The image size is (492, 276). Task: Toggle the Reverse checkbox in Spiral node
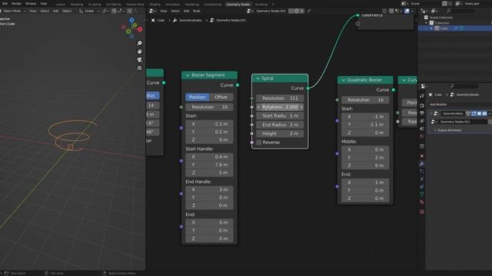pos(259,143)
